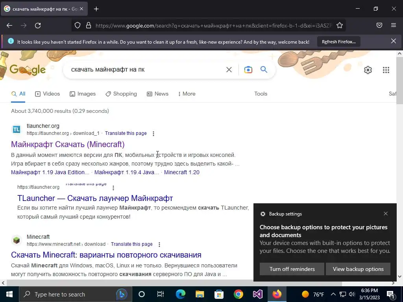
Task: Go back to the previous page
Action: (9, 26)
